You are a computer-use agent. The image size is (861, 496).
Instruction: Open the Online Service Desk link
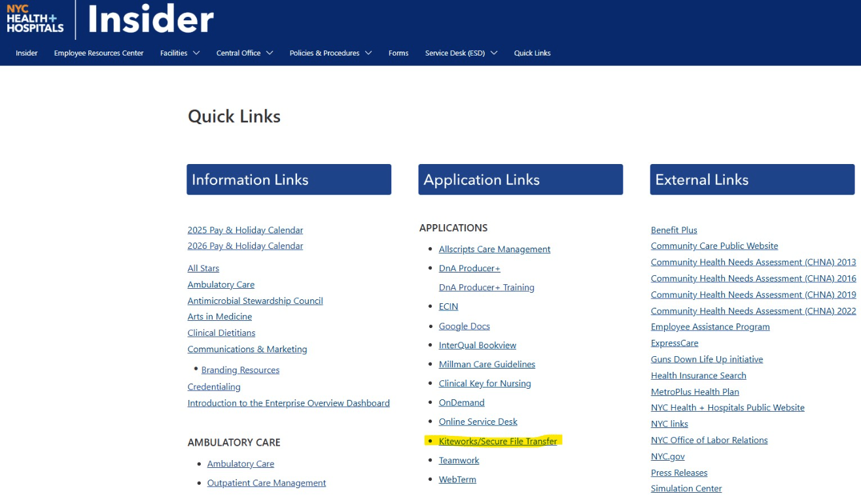pos(478,422)
